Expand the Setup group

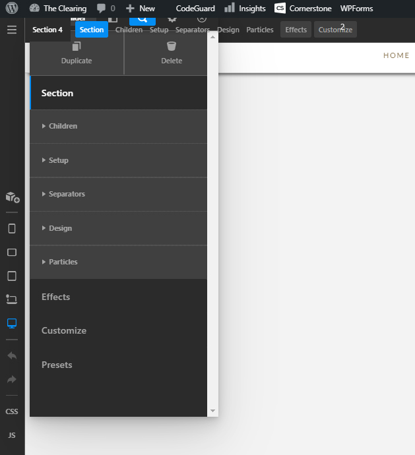coord(58,160)
